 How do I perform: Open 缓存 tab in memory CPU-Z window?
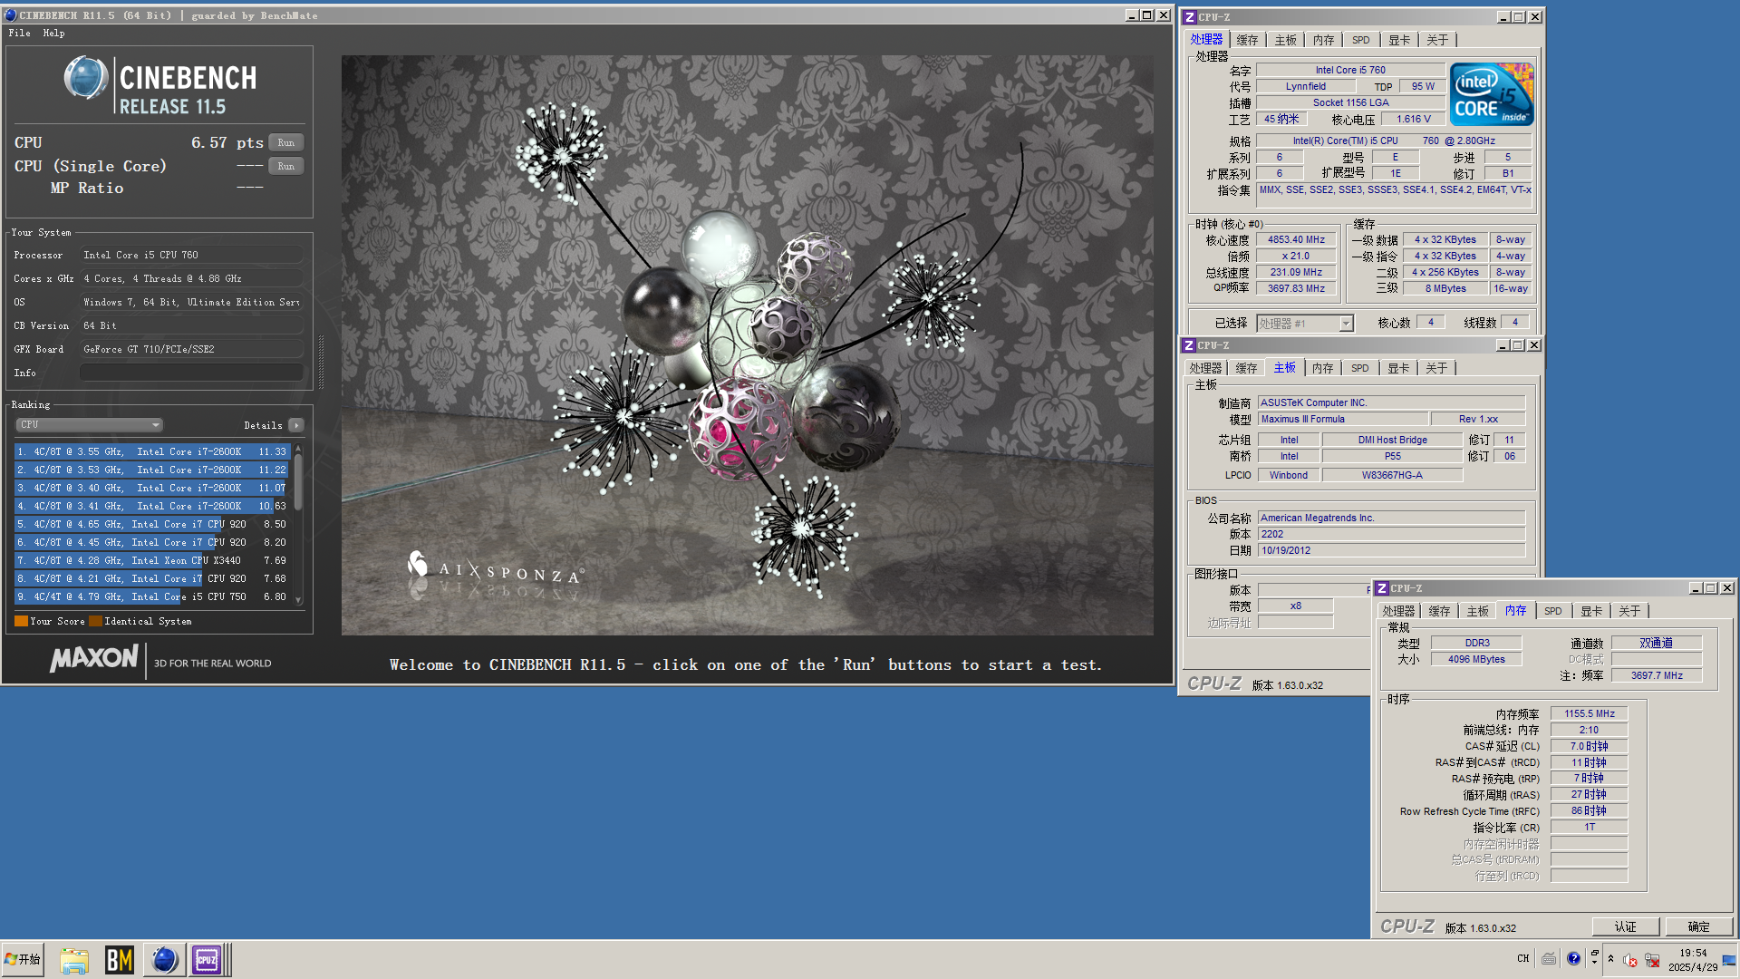(1439, 611)
